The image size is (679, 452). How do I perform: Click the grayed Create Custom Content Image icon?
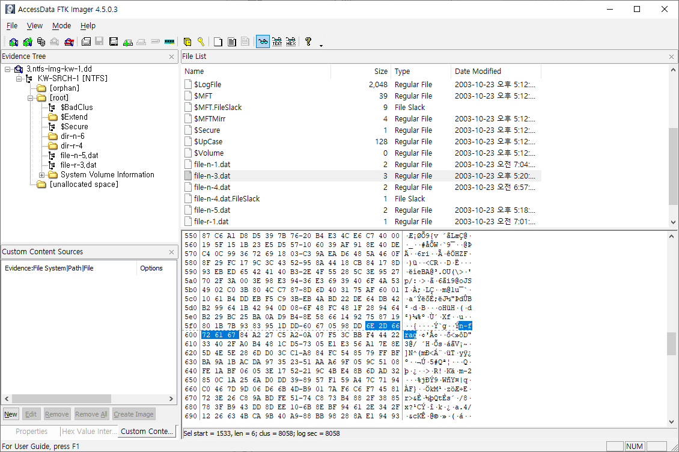(141, 41)
